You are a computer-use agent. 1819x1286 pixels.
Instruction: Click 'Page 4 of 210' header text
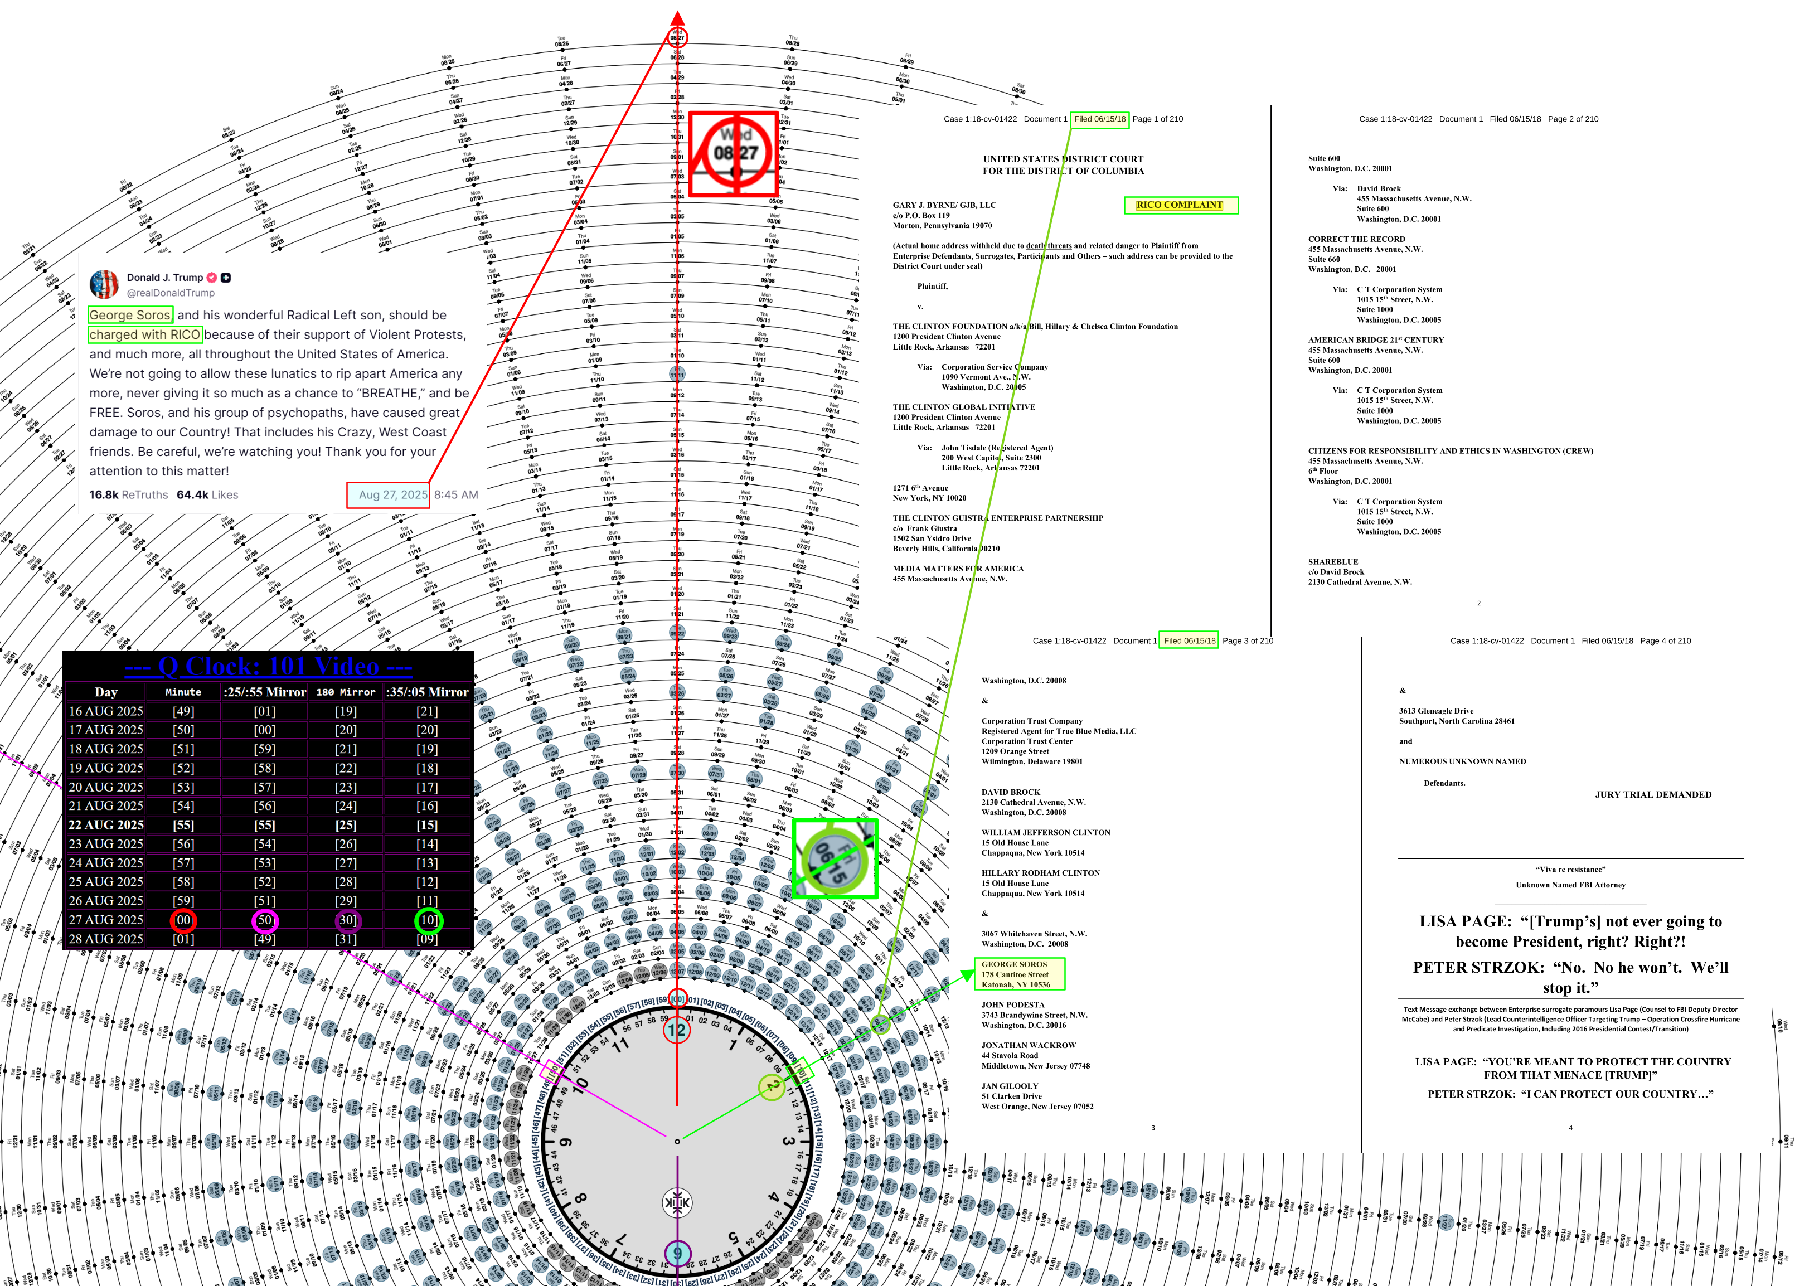tap(1665, 641)
